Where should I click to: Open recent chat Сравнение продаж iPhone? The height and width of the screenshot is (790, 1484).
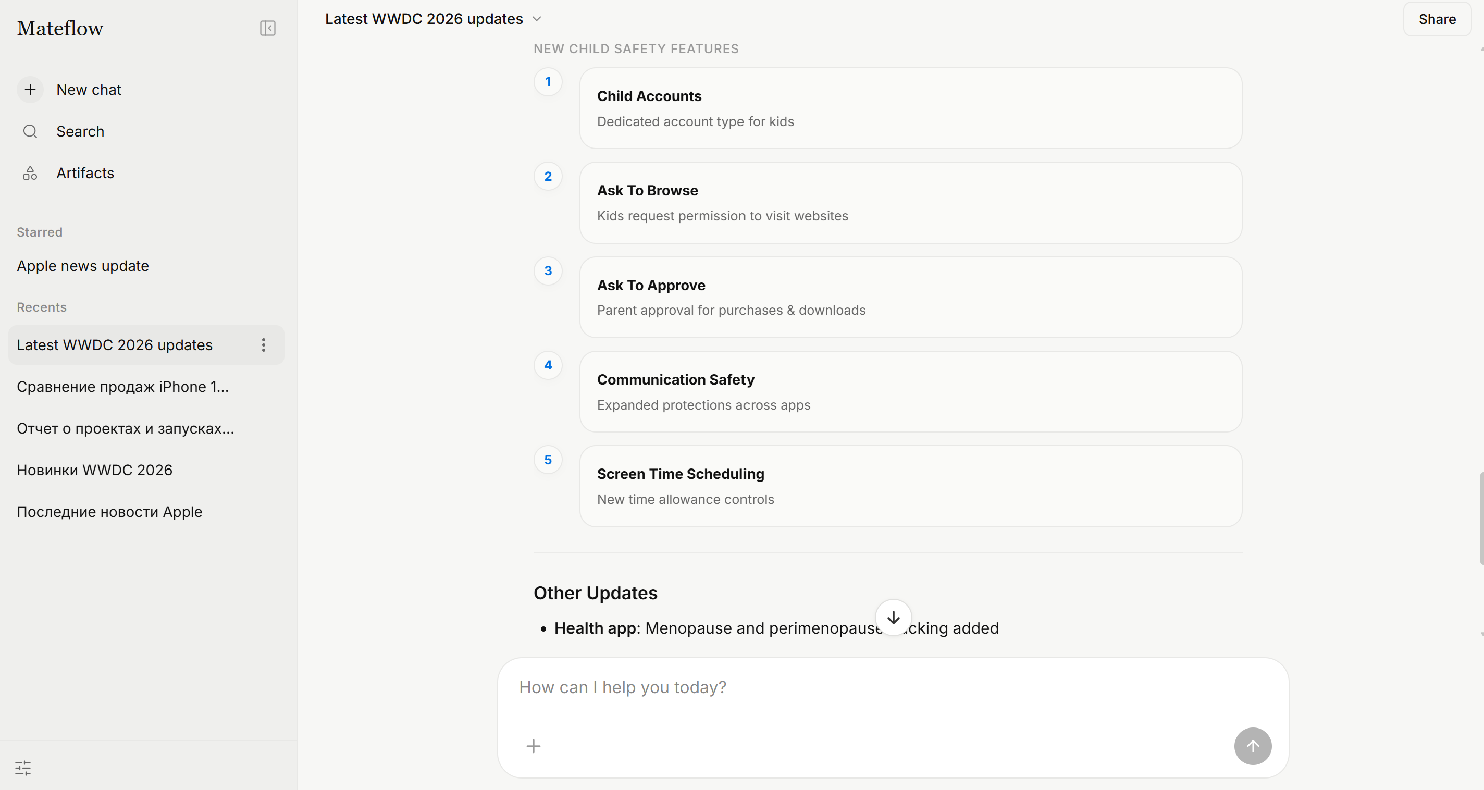point(122,387)
